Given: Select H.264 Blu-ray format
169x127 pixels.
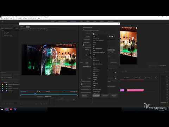Looking at the screenshot, I should (96, 60).
